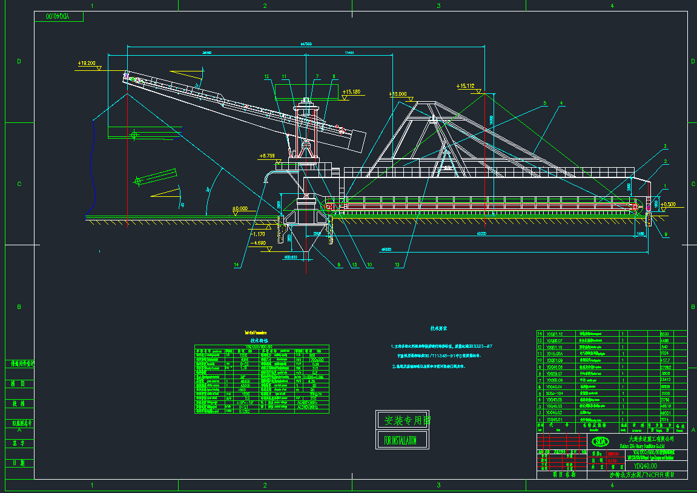Select the +15.180 elevation marker text
The width and height of the screenshot is (697, 493).
click(352, 92)
